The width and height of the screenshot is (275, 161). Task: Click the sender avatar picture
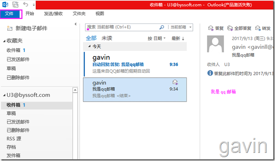click(215, 44)
